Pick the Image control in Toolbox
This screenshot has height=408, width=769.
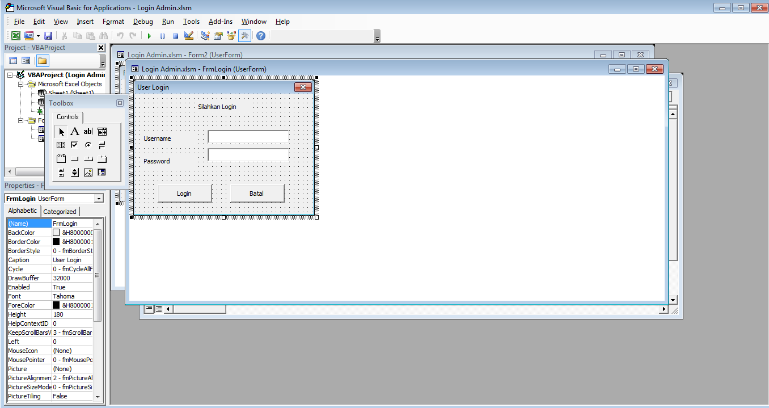coord(88,173)
